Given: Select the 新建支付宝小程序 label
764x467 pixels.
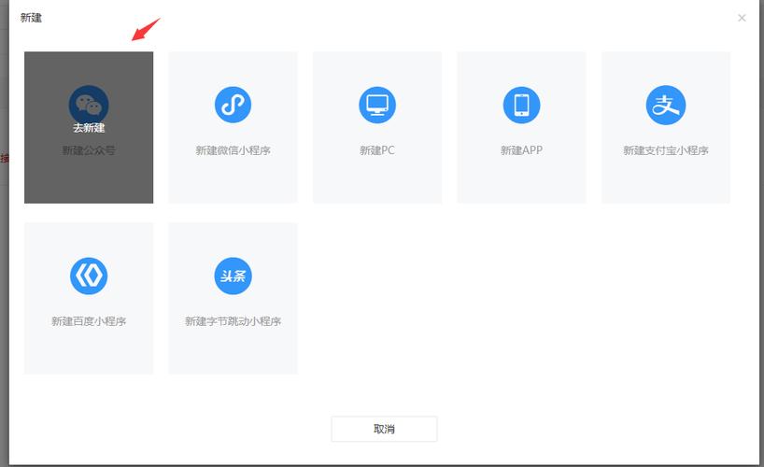Looking at the screenshot, I should (x=666, y=150).
